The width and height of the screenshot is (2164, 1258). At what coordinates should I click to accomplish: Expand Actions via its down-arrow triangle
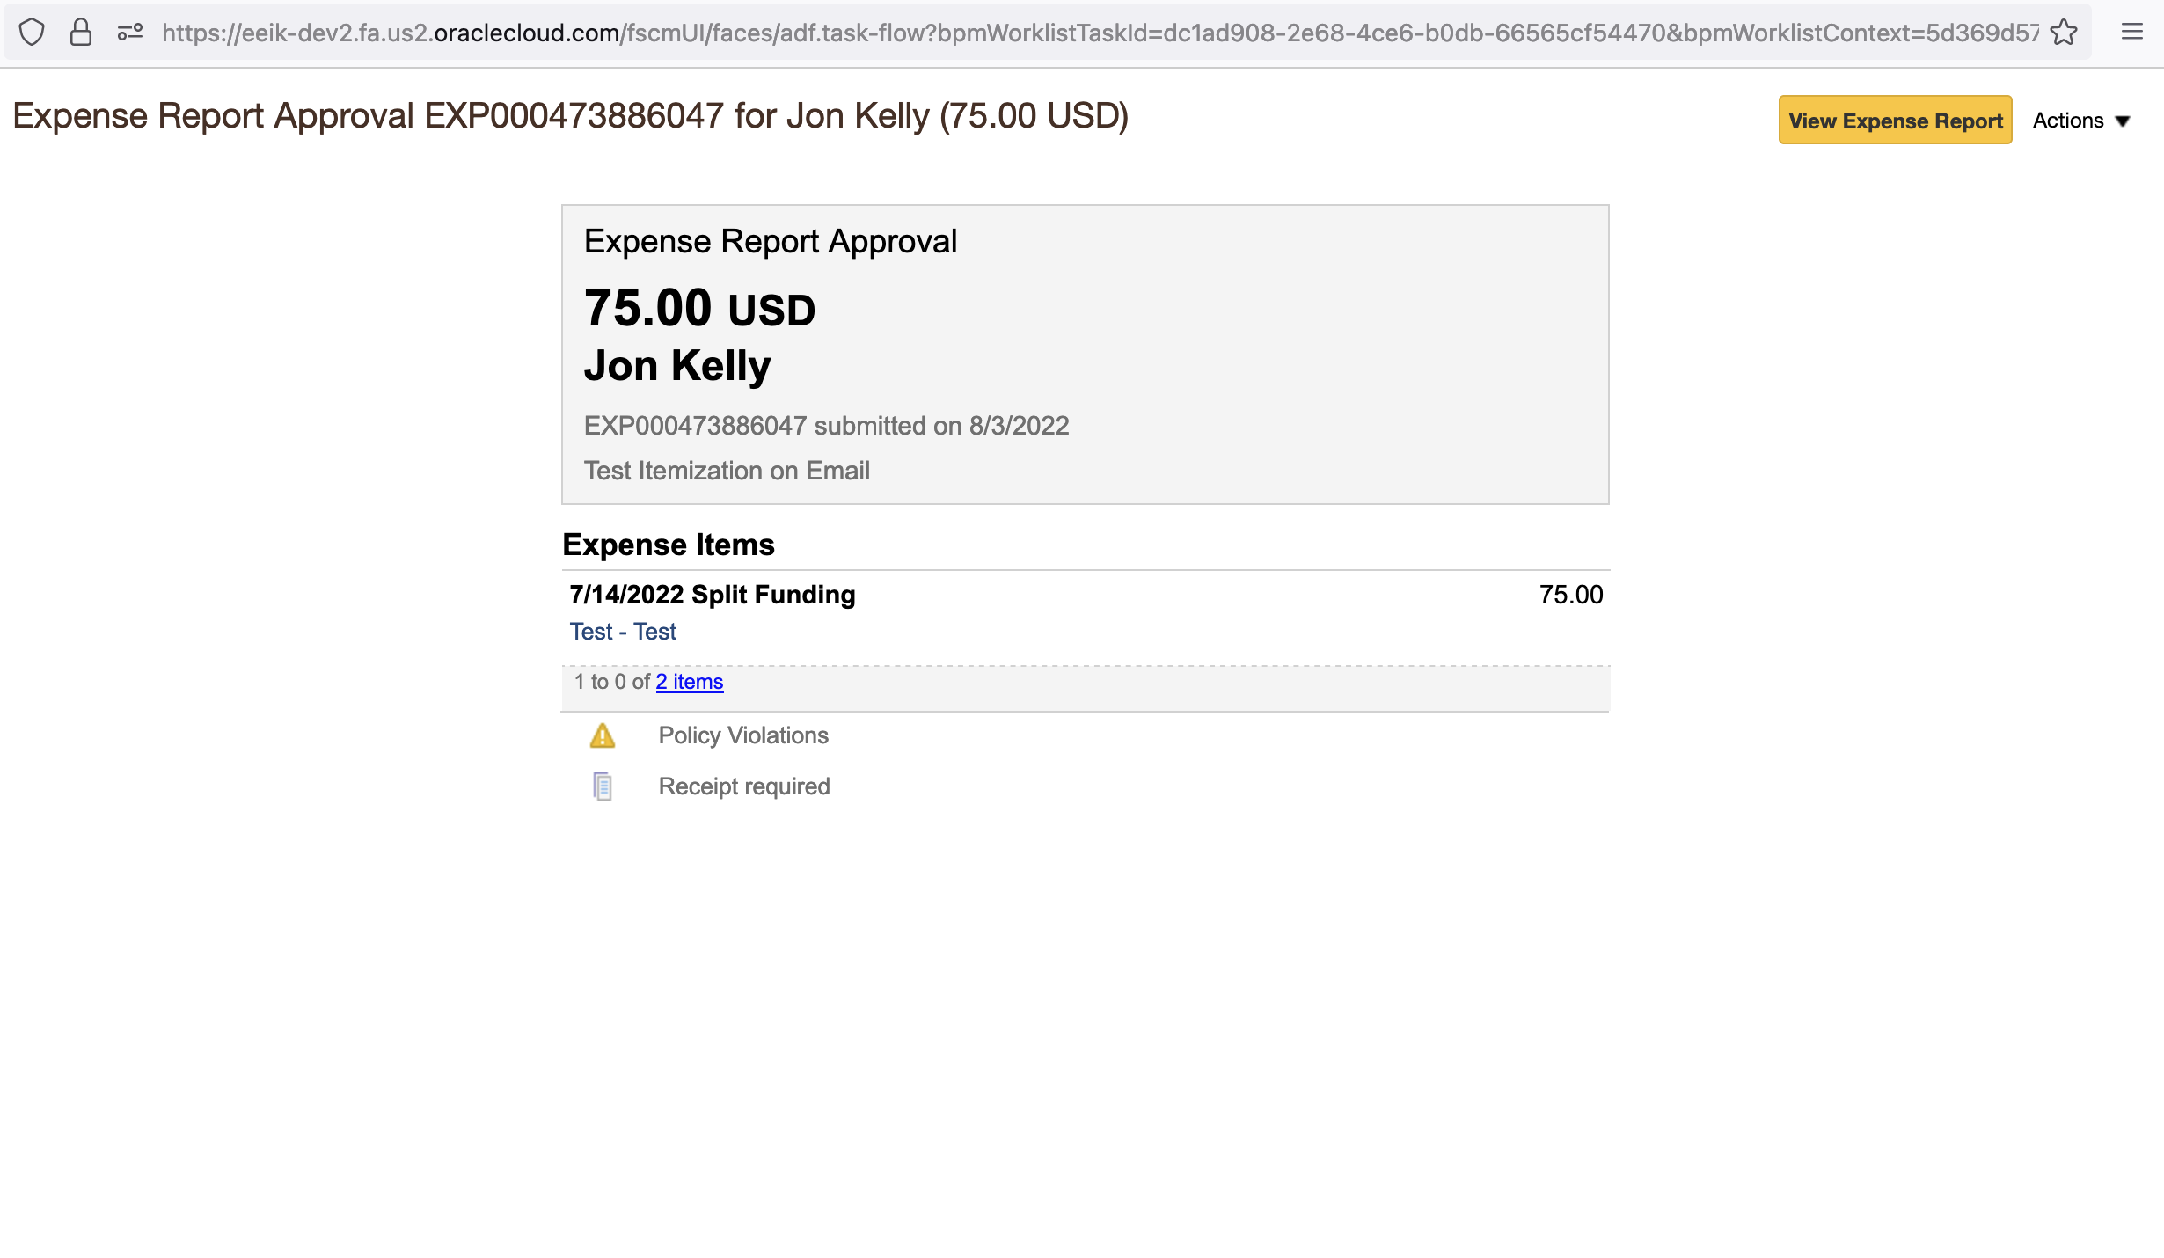[x=2124, y=121]
